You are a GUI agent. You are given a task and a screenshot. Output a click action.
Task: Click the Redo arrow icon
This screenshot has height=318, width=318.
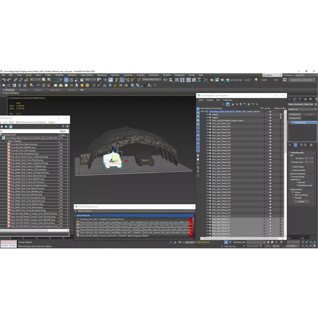tap(9, 80)
